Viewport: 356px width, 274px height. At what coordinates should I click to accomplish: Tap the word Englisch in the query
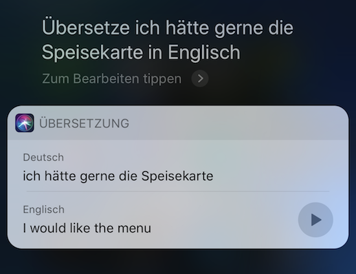[204, 53]
